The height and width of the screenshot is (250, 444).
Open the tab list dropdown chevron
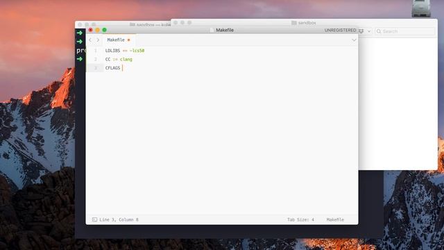click(x=354, y=40)
